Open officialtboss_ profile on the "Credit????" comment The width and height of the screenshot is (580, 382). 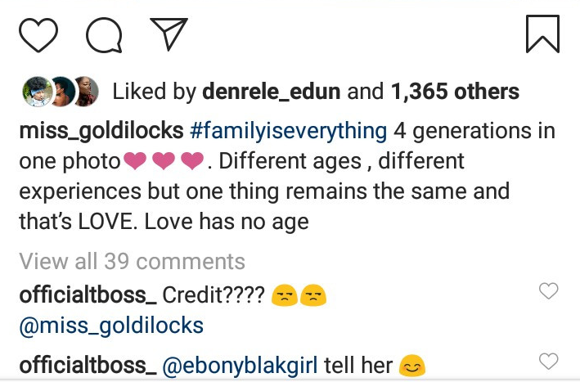point(87,295)
